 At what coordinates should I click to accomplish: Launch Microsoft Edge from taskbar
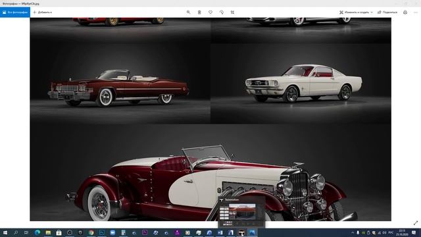tap(37, 232)
